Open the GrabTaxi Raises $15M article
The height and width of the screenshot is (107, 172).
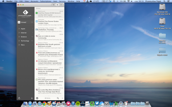(49, 14)
